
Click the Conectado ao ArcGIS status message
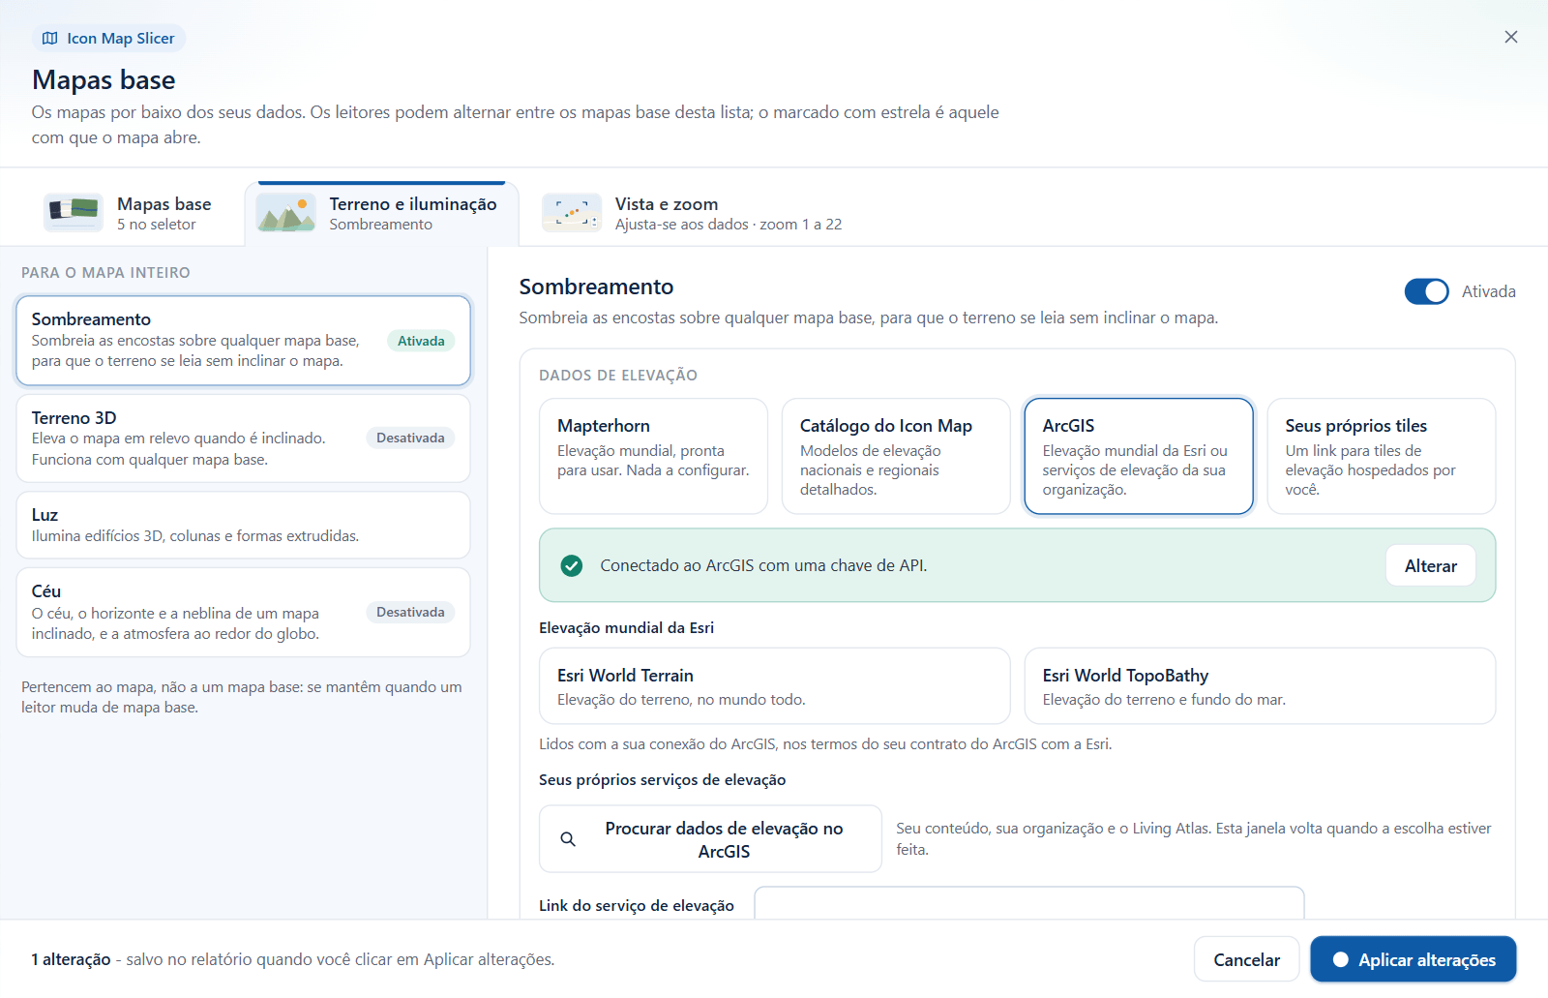(x=763, y=565)
